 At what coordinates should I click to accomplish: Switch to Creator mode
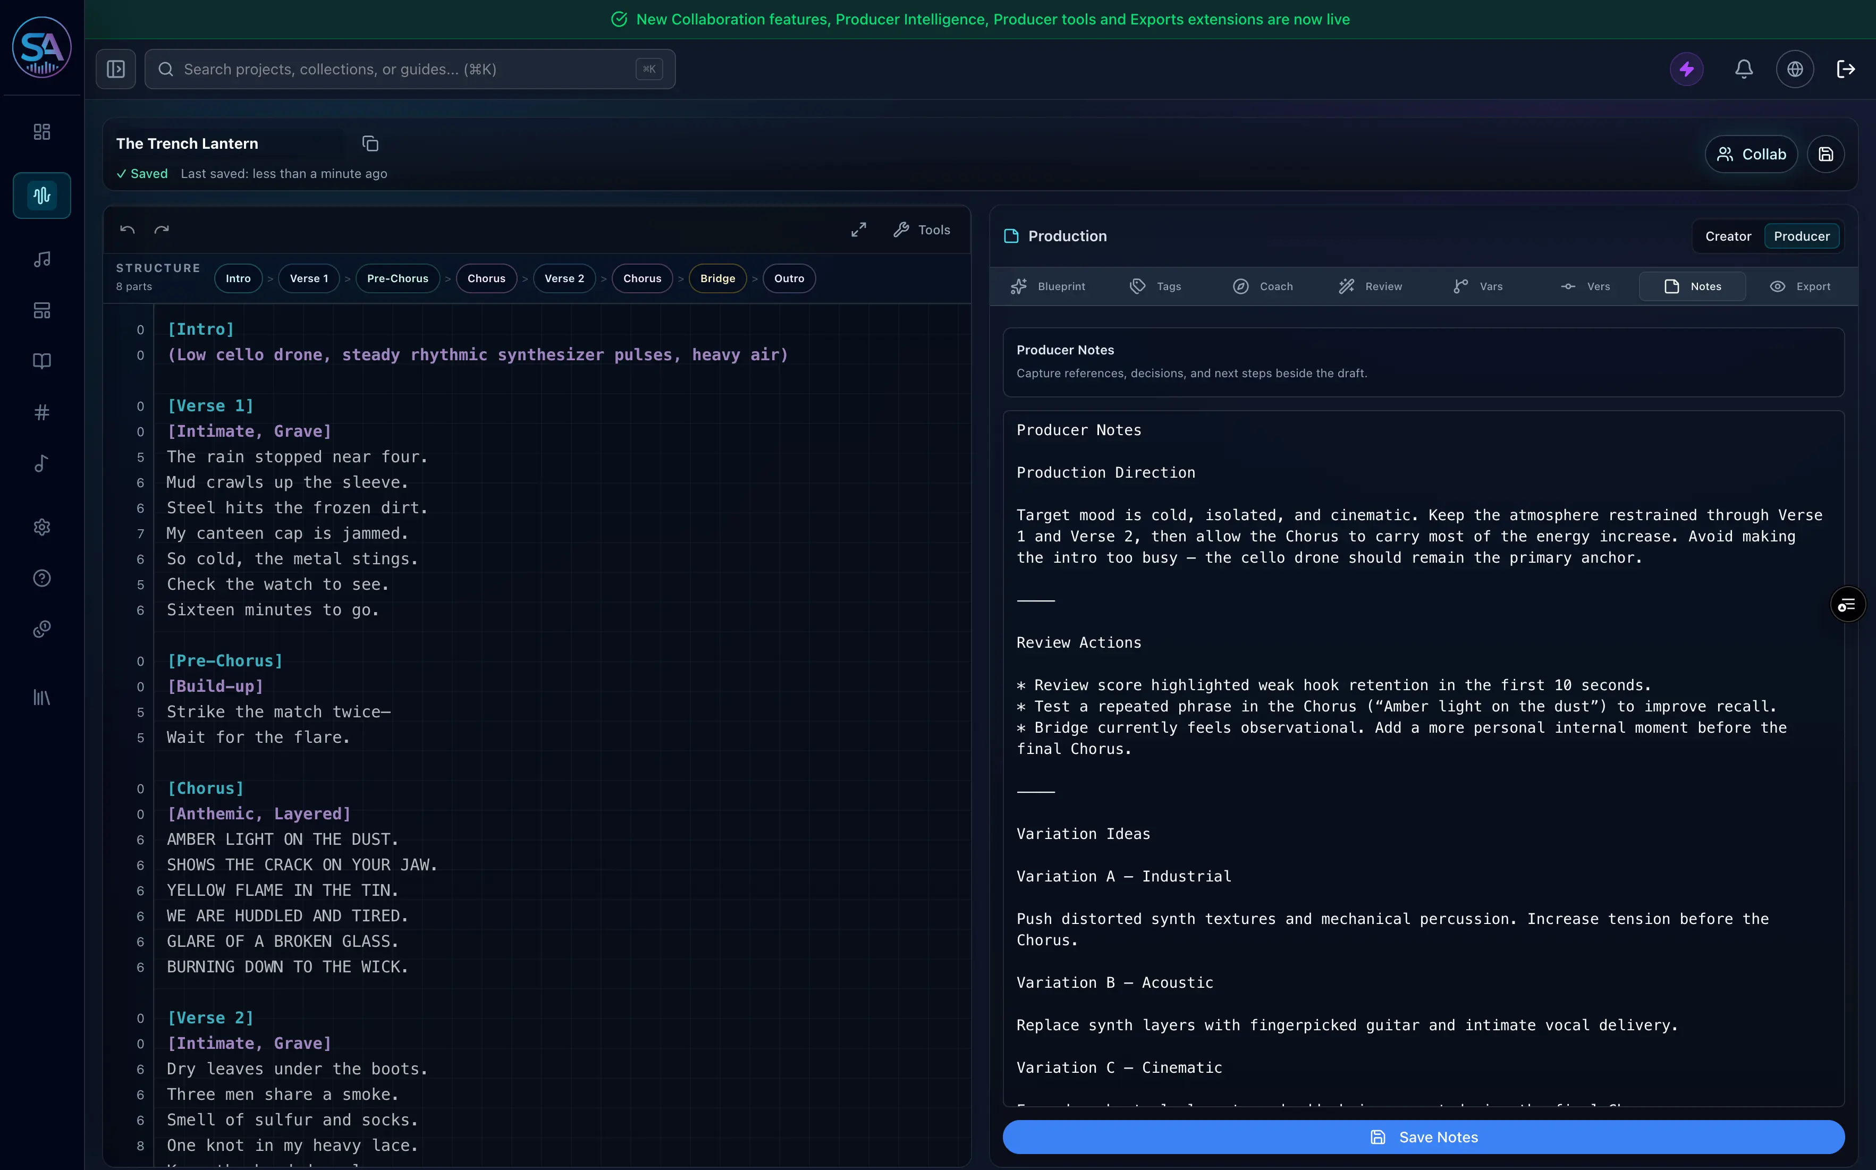tap(1728, 237)
